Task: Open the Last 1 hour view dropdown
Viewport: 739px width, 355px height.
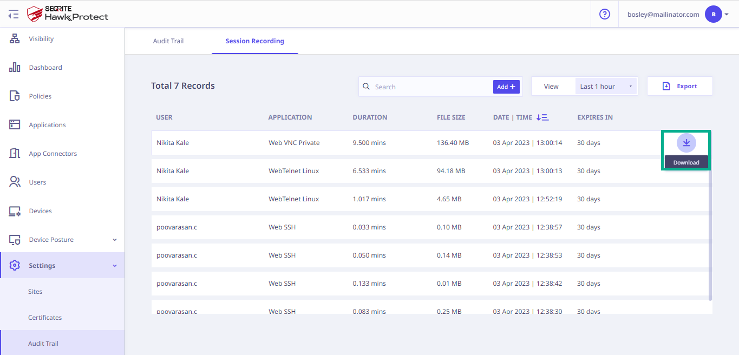Action: [x=605, y=87]
